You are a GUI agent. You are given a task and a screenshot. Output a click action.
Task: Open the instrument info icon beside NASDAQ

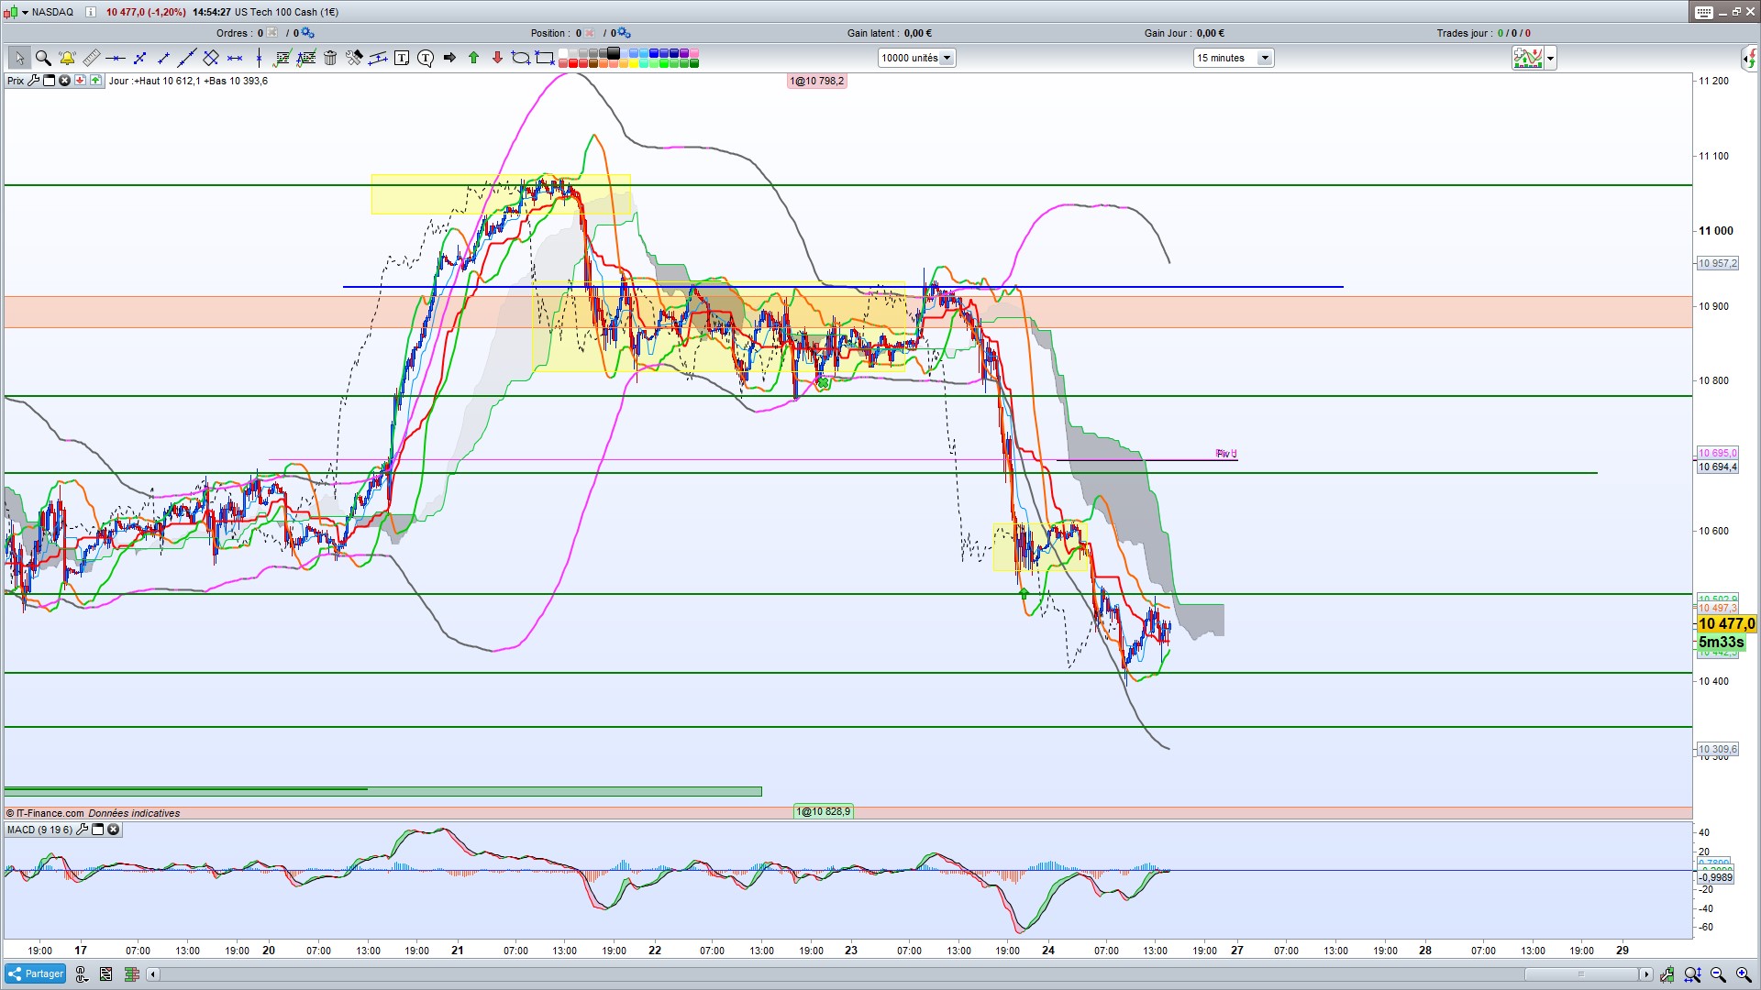90,12
